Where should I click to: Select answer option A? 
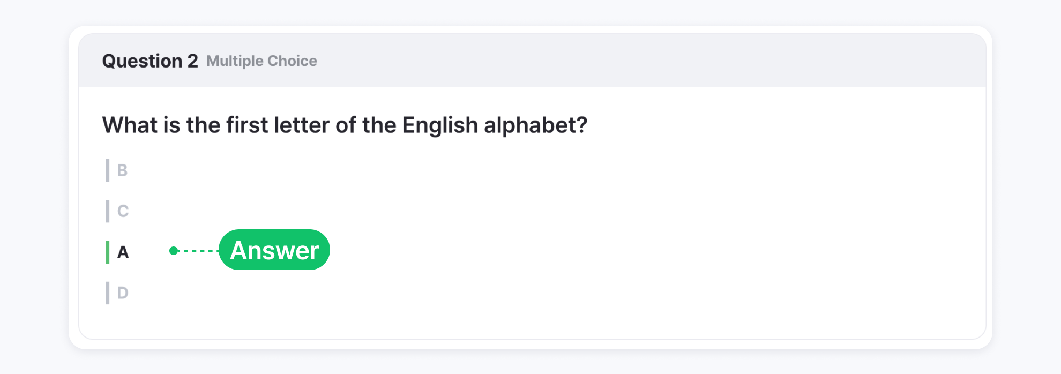[x=123, y=252]
